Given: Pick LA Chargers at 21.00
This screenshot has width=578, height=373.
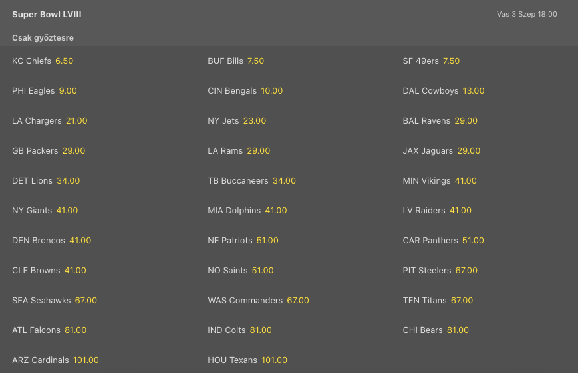Looking at the screenshot, I should click(x=76, y=121).
